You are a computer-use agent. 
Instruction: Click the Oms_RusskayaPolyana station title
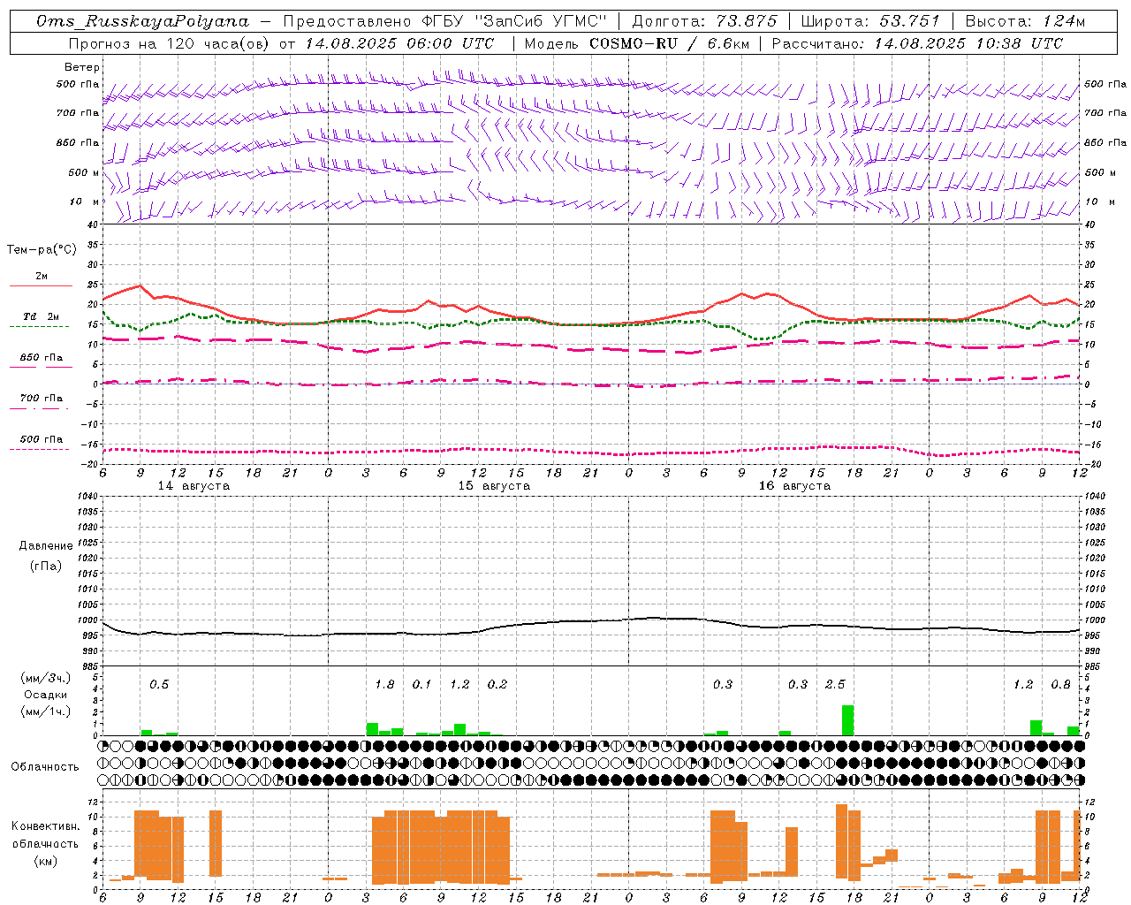pos(142,21)
